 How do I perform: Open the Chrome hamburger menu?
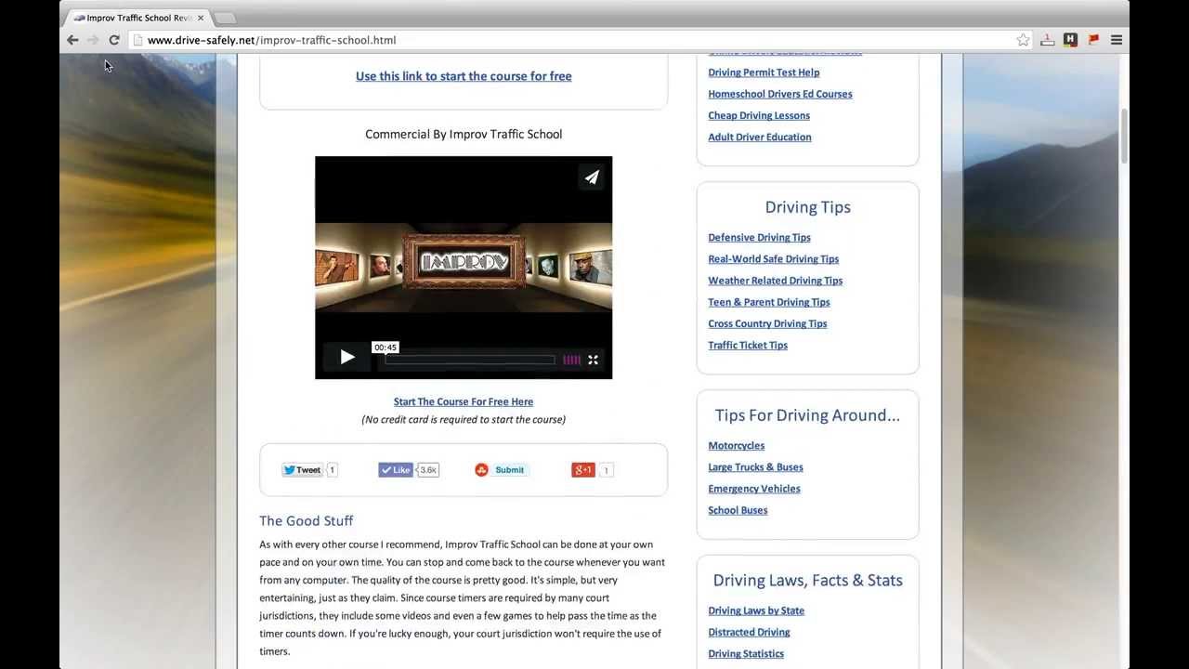(x=1117, y=40)
